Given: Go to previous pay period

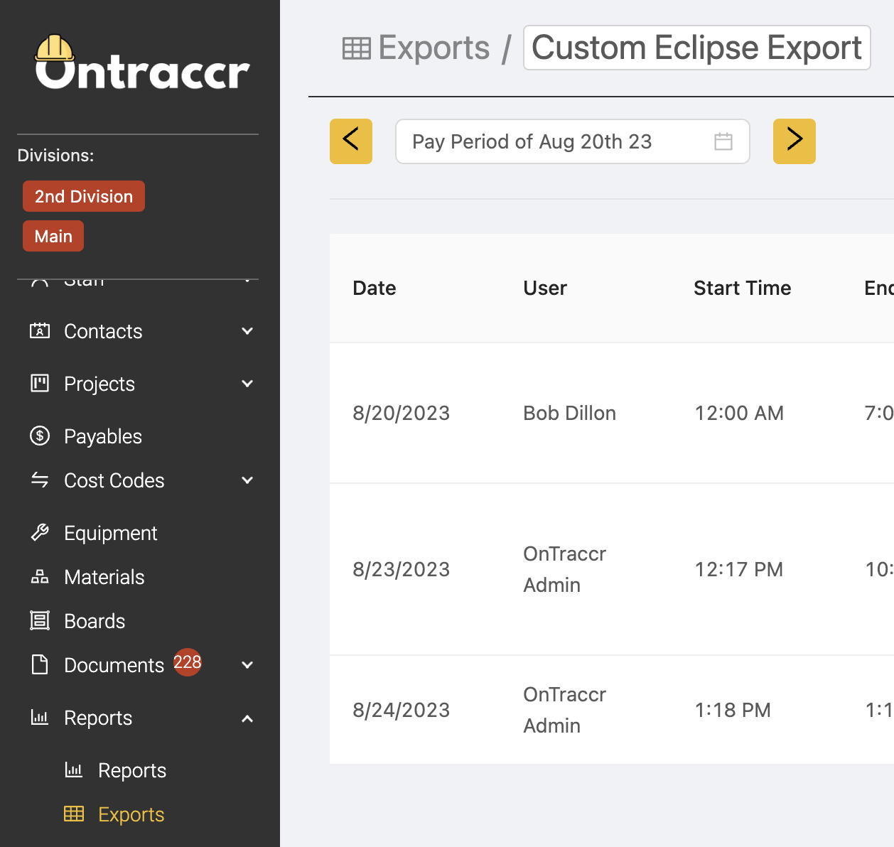Looking at the screenshot, I should click(x=351, y=141).
